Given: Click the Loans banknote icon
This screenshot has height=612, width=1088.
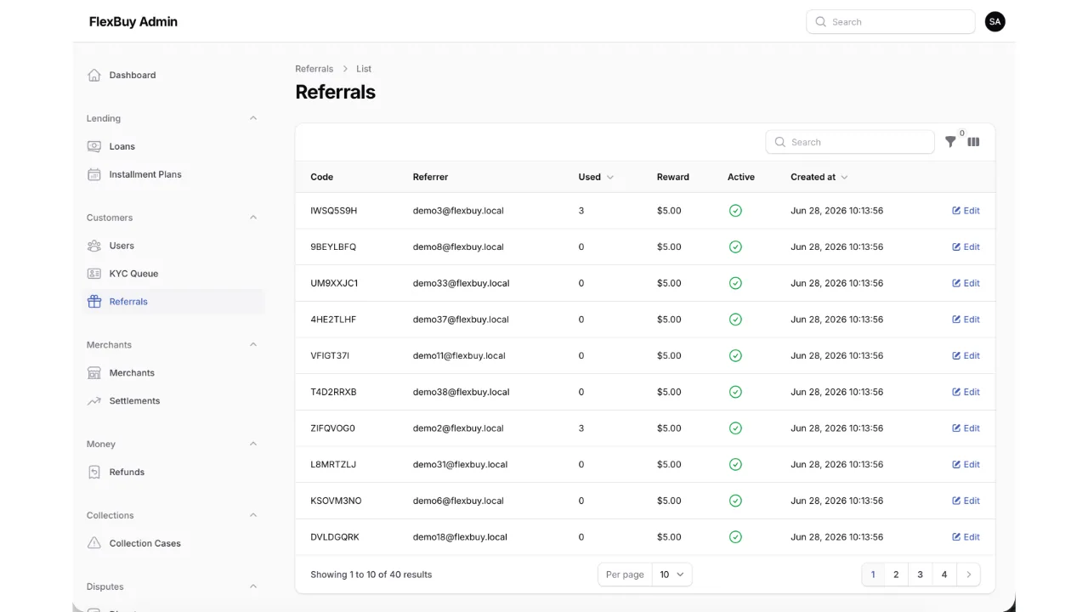Looking at the screenshot, I should (94, 146).
